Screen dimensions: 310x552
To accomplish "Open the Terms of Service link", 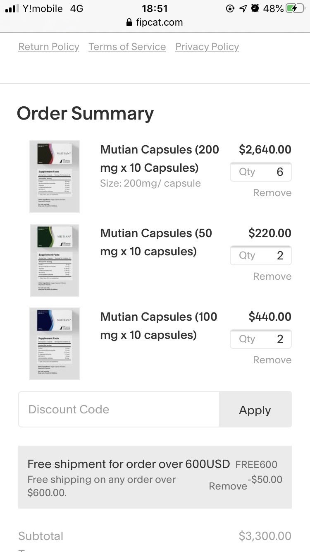I will point(127,47).
